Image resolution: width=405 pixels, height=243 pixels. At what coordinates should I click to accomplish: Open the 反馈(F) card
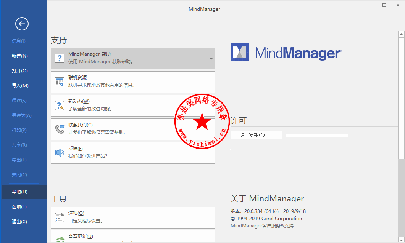(133, 153)
